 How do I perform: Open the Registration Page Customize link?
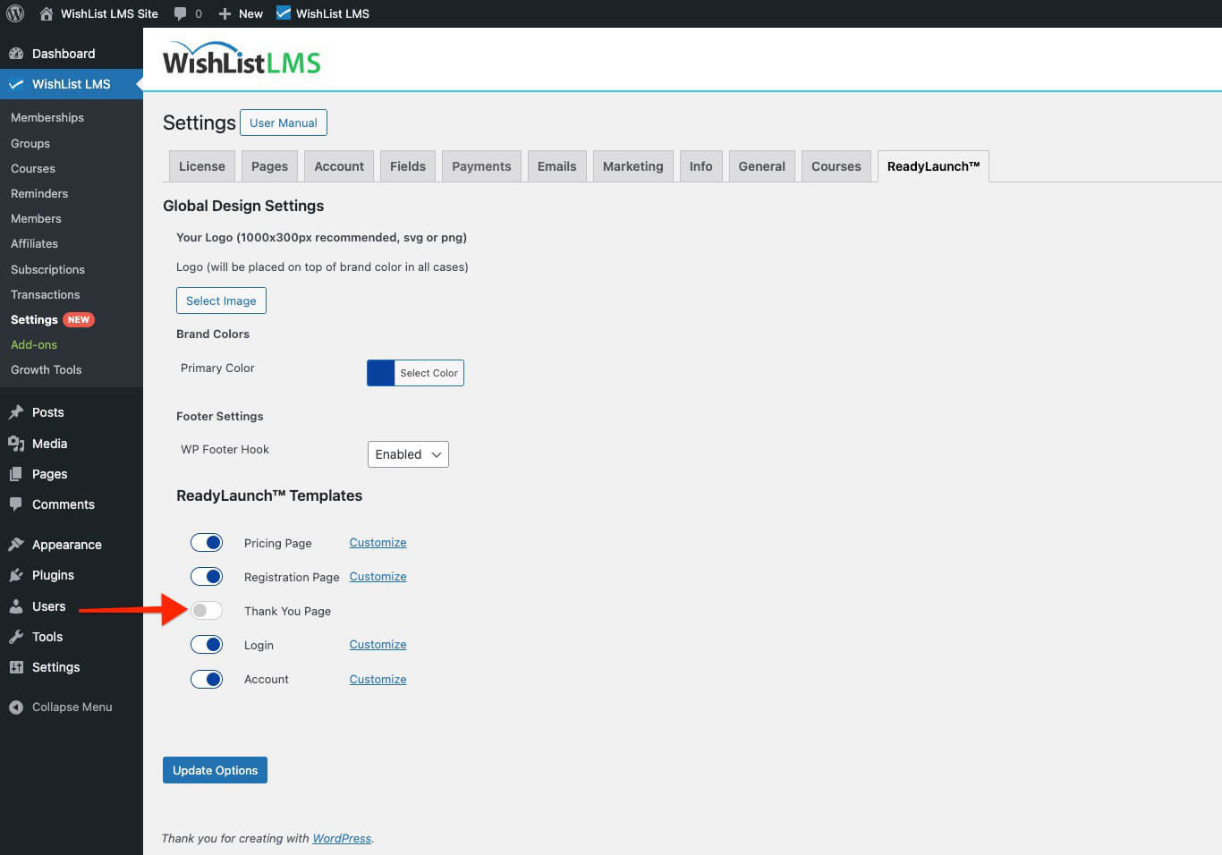tap(377, 576)
